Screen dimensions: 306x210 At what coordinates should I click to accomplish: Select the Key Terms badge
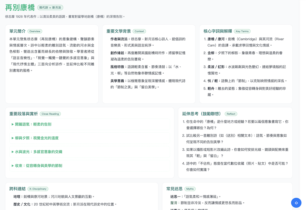242,31
